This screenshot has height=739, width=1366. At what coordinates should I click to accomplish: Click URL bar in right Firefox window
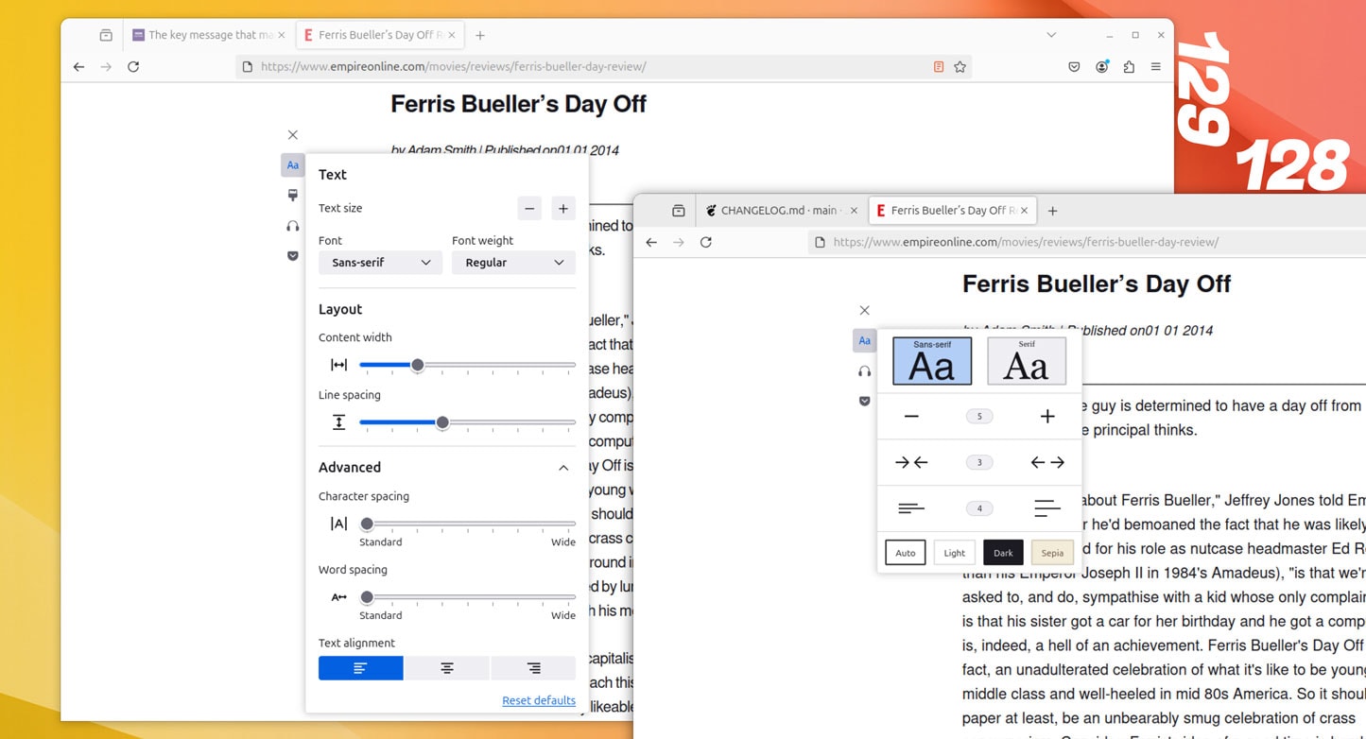point(1087,243)
